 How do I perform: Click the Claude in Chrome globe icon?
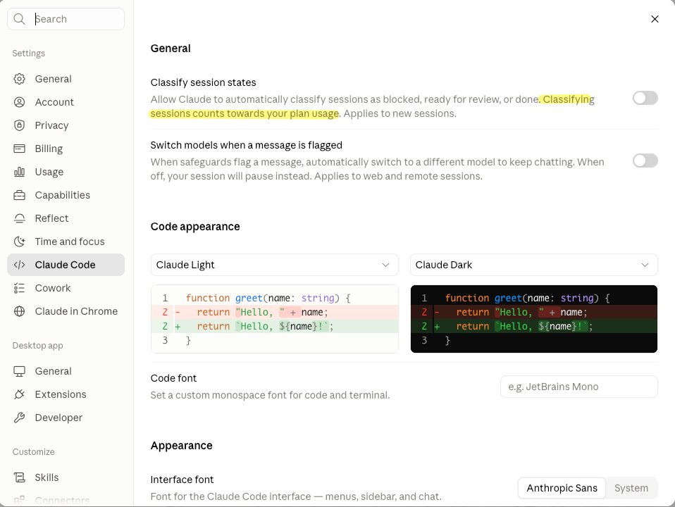pyautogui.click(x=19, y=311)
